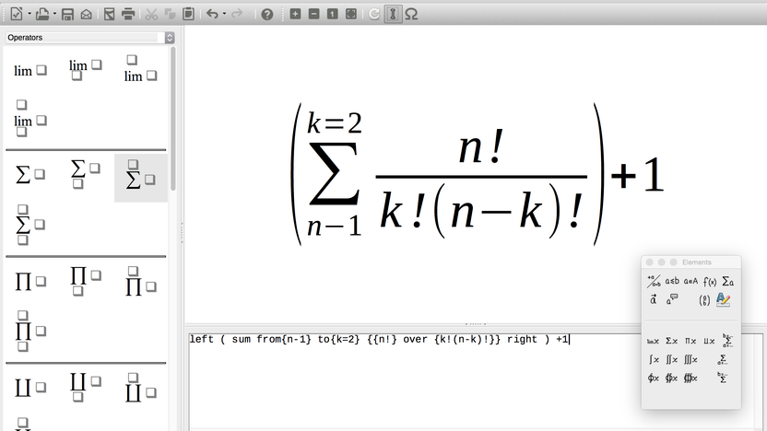Select Relations category (a≤b) in Elements window
The width and height of the screenshot is (767, 431).
coord(672,281)
